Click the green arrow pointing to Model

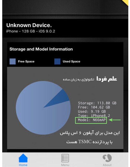[115, 120]
